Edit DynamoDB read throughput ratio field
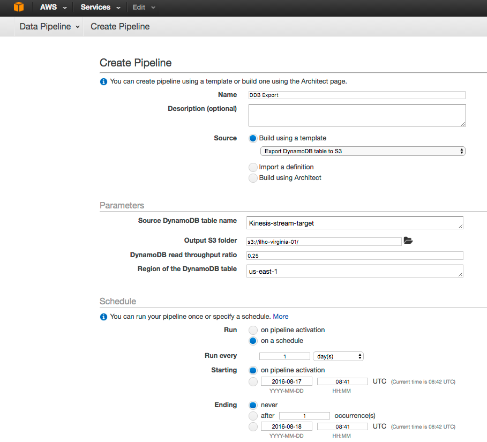This screenshot has width=487, height=442. click(x=355, y=256)
